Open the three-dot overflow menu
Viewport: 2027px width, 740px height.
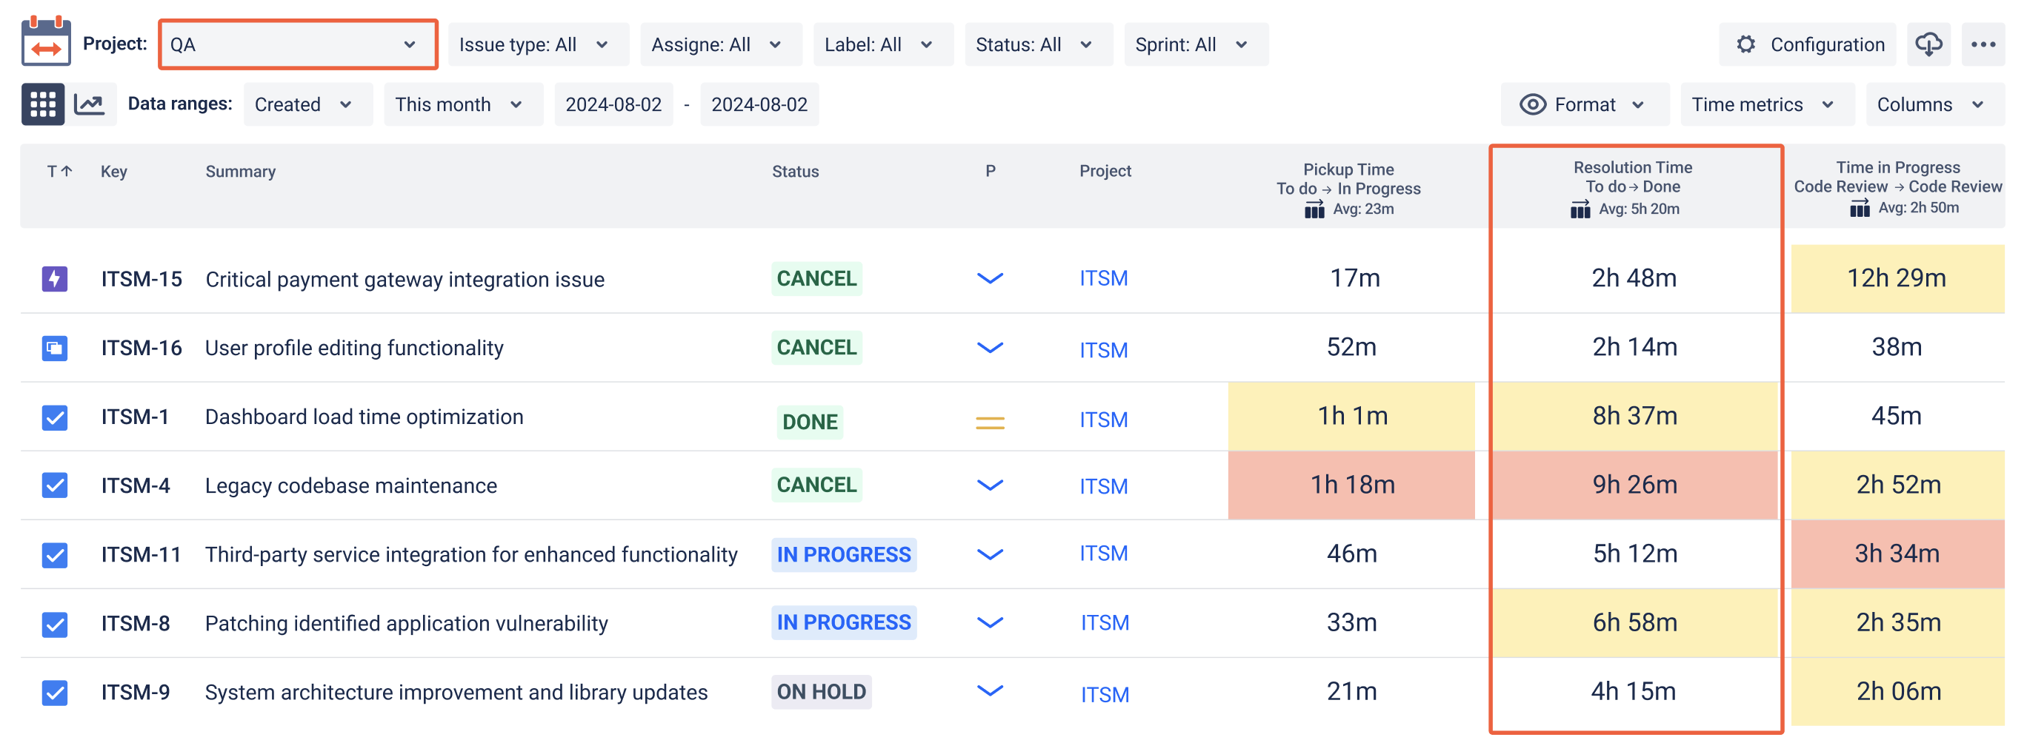click(1984, 44)
